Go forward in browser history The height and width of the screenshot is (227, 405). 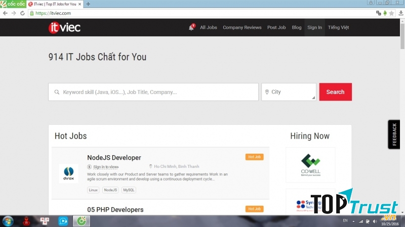(x=14, y=13)
